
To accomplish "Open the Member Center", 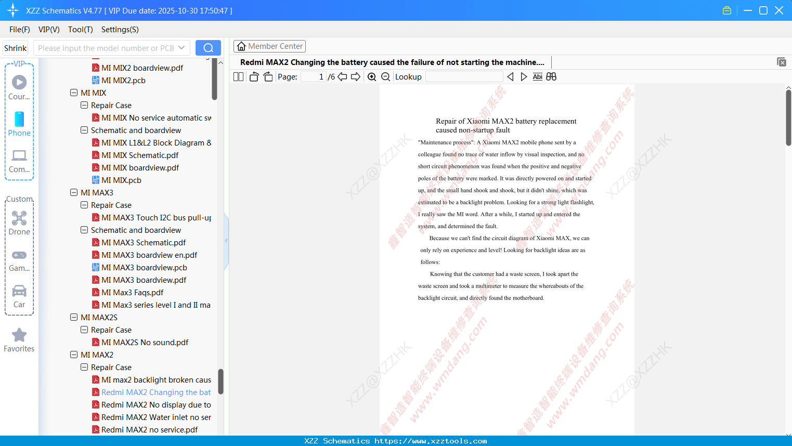I will tap(269, 46).
